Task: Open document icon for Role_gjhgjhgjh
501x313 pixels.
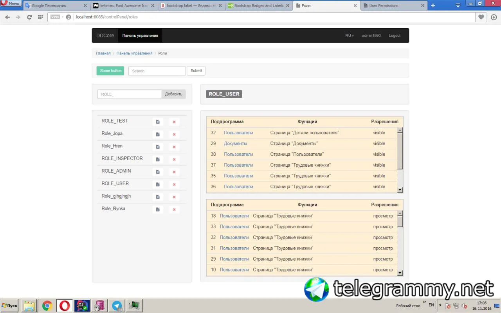Action: point(158,197)
